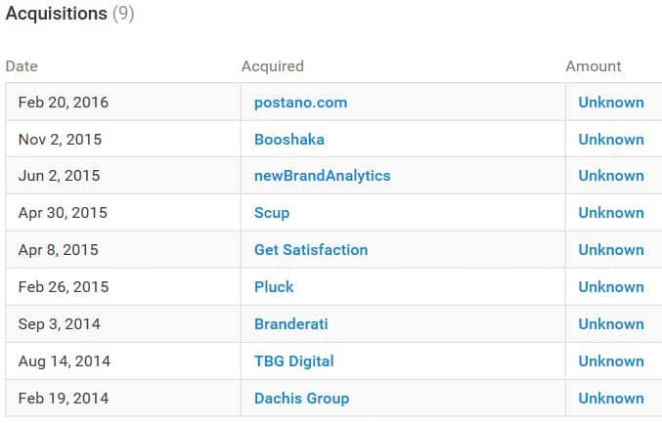Visit the TBG Digital link
662x423 pixels.
click(x=293, y=361)
